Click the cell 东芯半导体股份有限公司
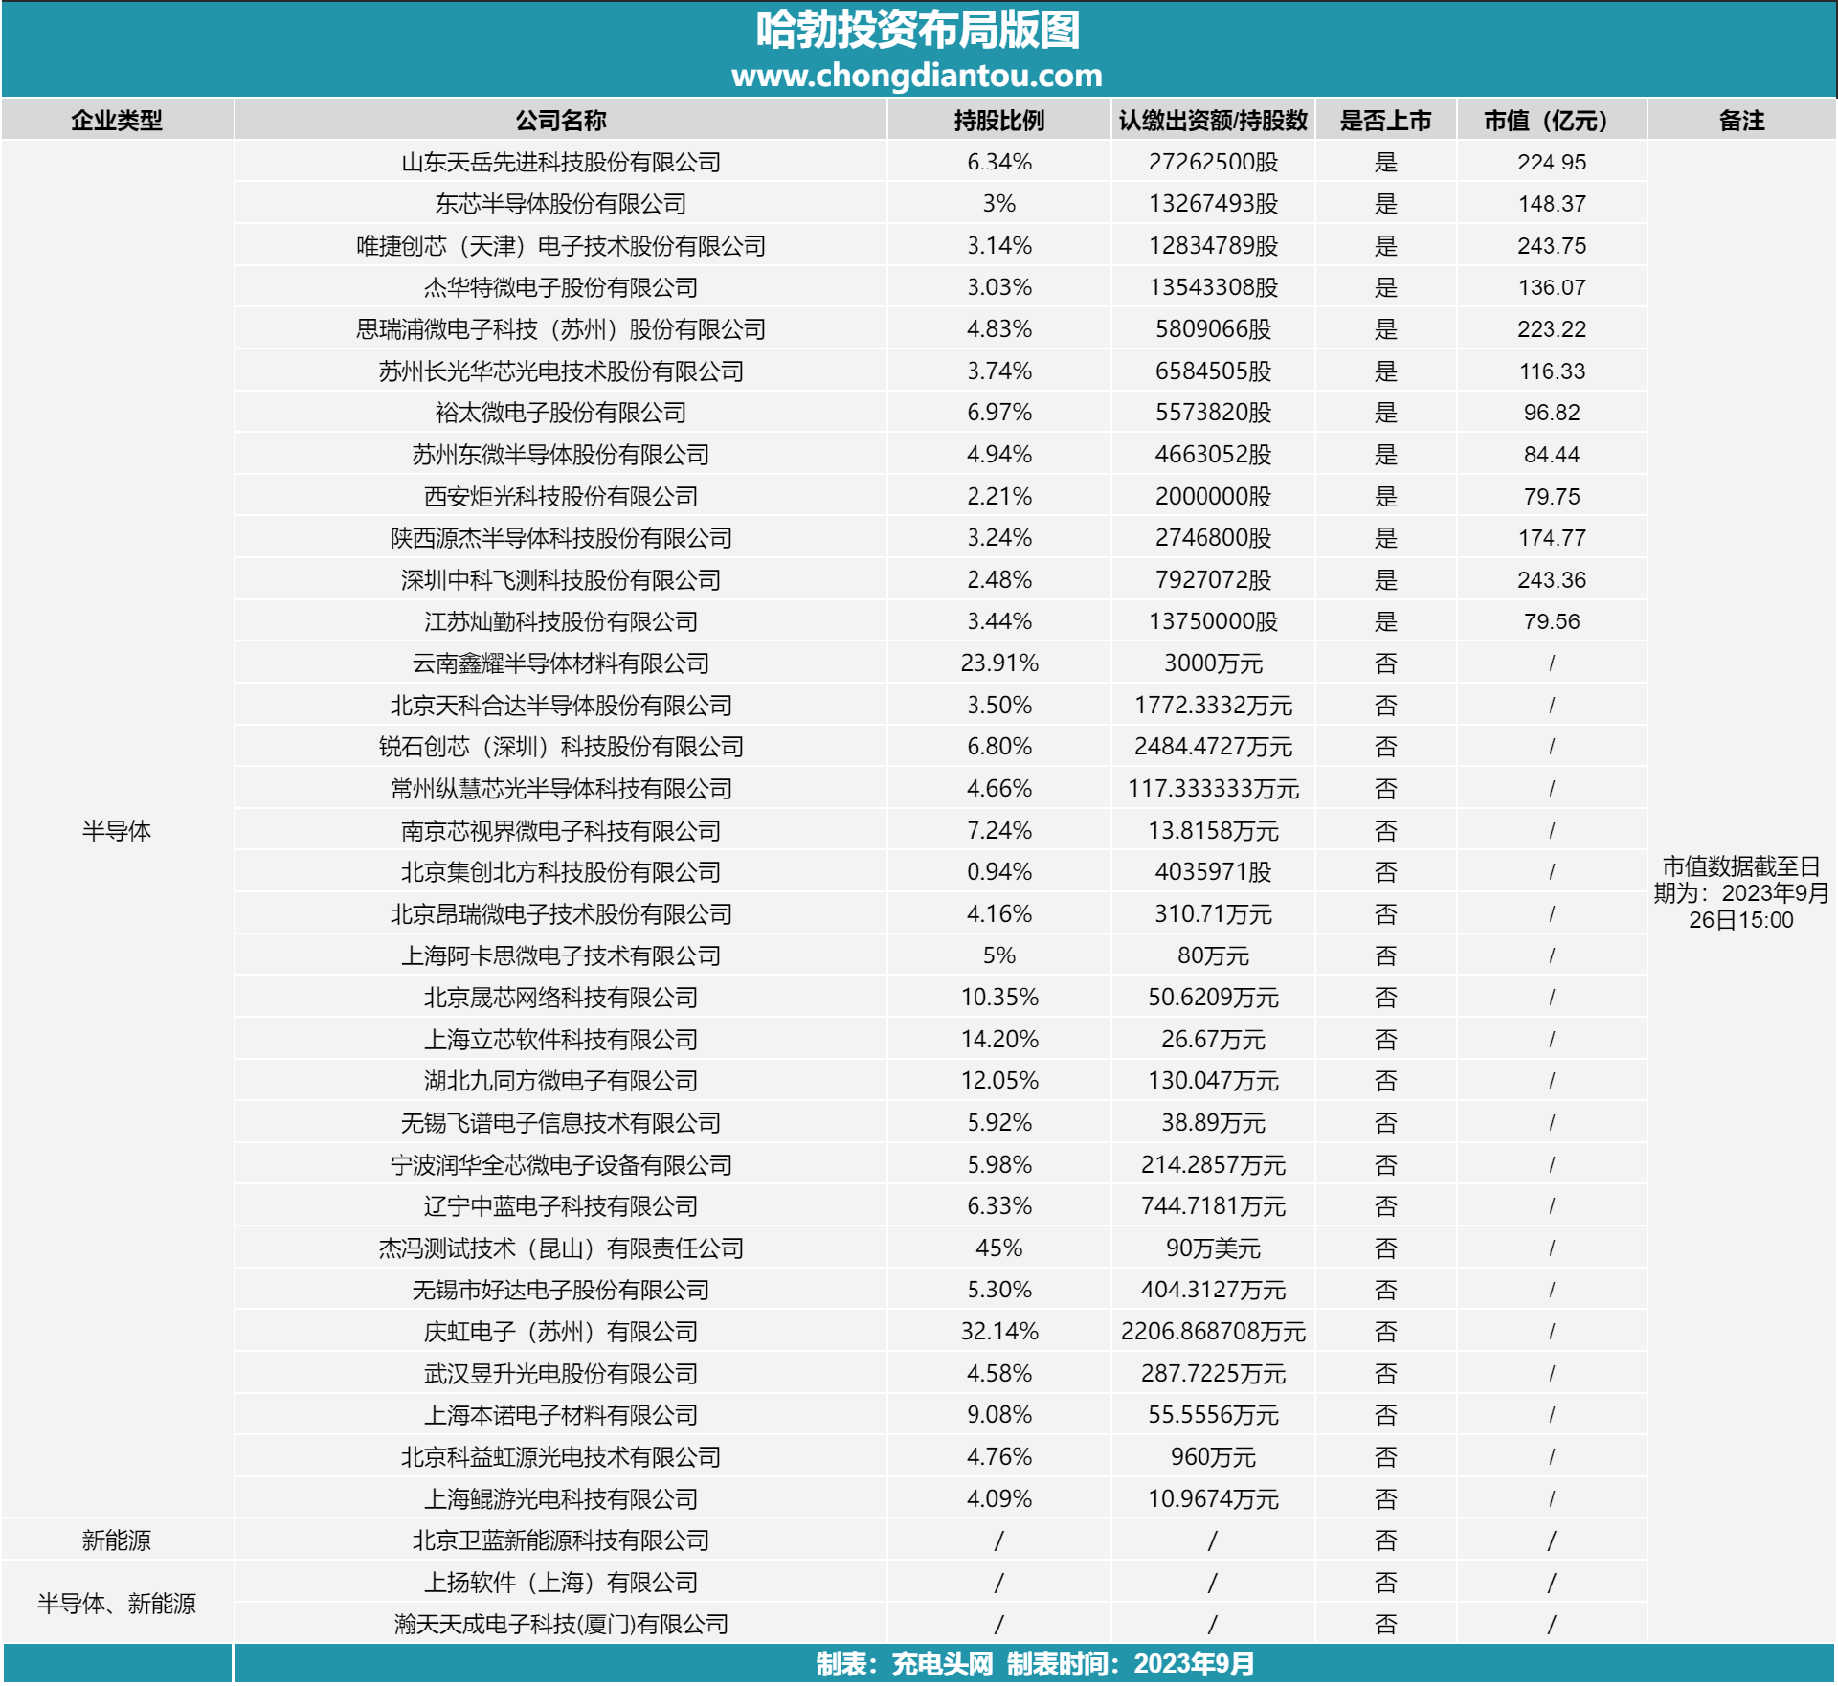 [x=561, y=204]
